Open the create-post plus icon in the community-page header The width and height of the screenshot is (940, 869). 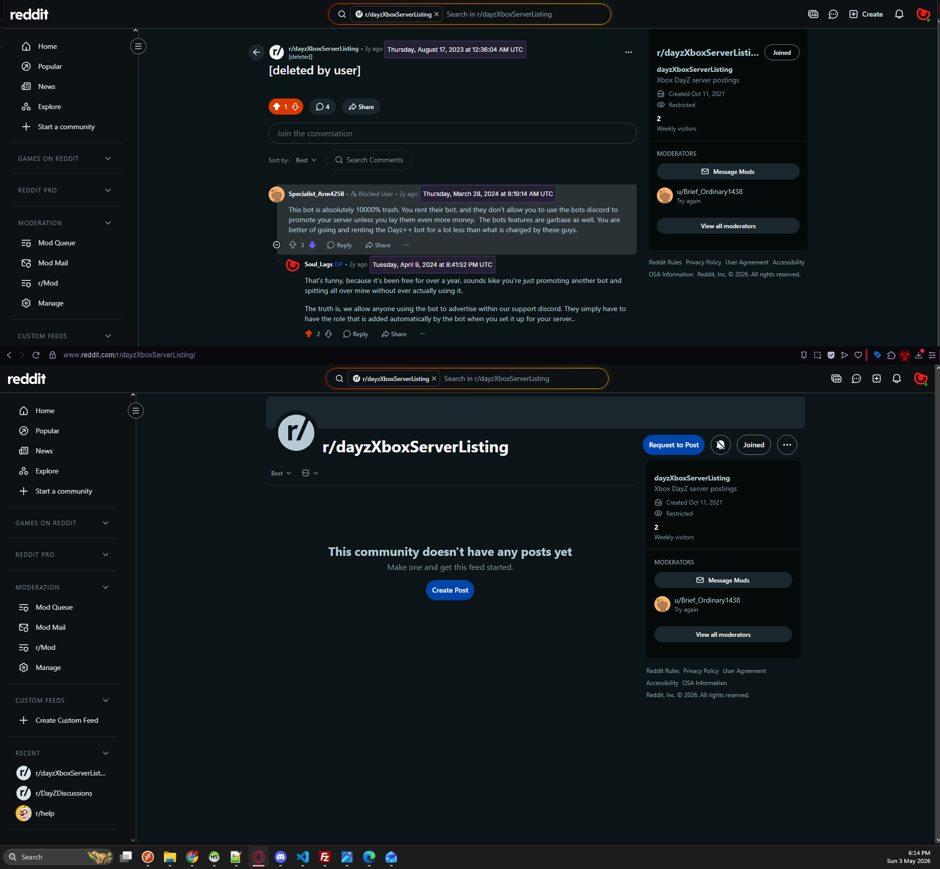coord(877,378)
